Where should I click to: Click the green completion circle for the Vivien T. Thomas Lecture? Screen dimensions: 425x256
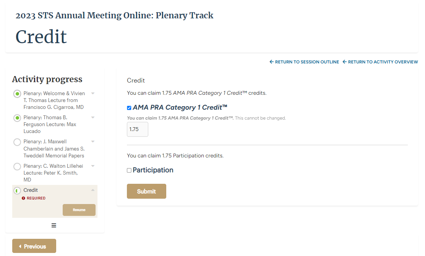(17, 94)
